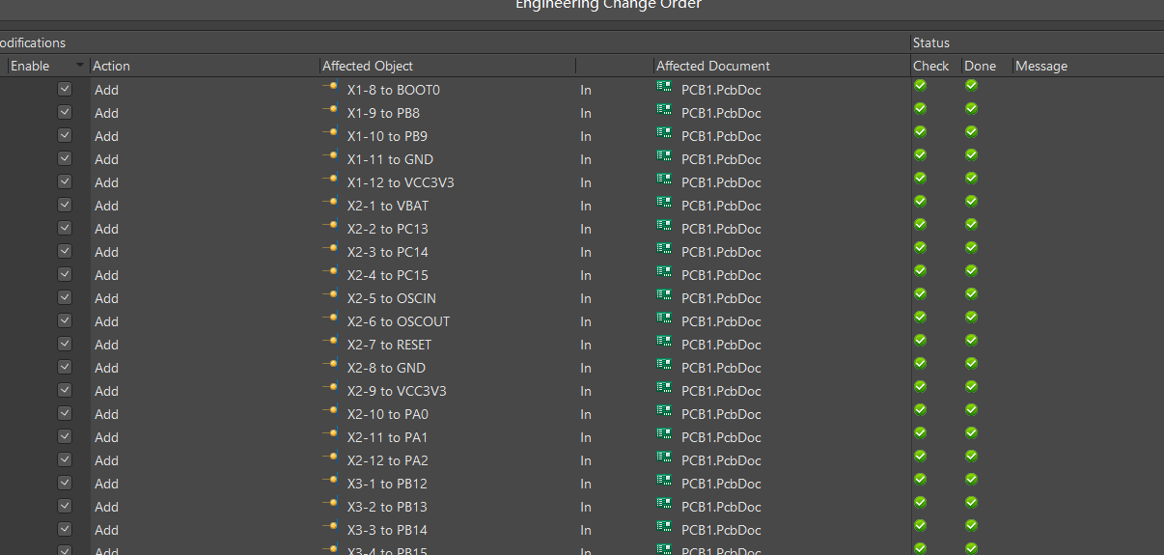Click the green Done status icon for X3-2 to PB13

971,502
